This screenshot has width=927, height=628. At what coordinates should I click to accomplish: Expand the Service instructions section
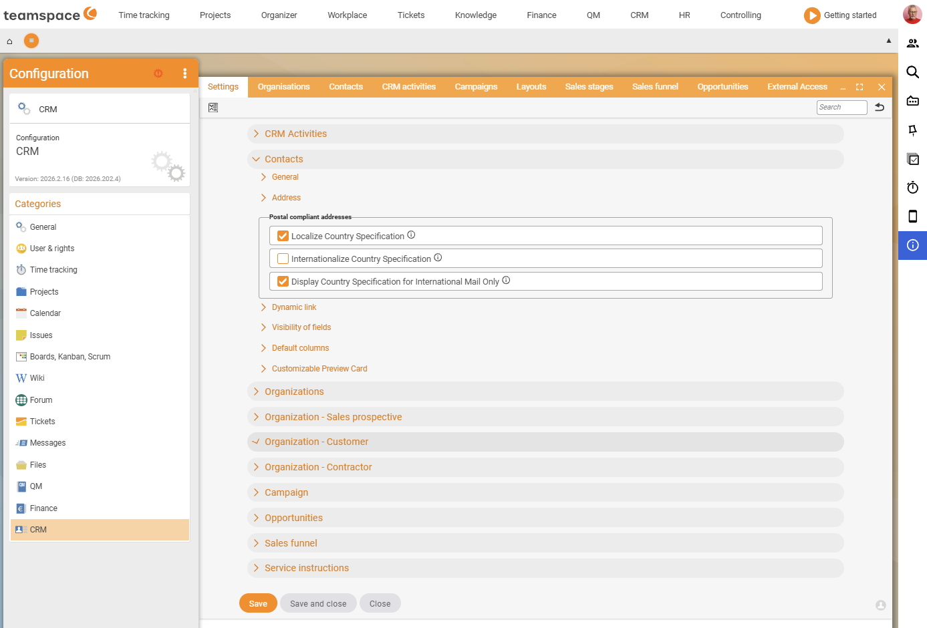click(x=545, y=568)
